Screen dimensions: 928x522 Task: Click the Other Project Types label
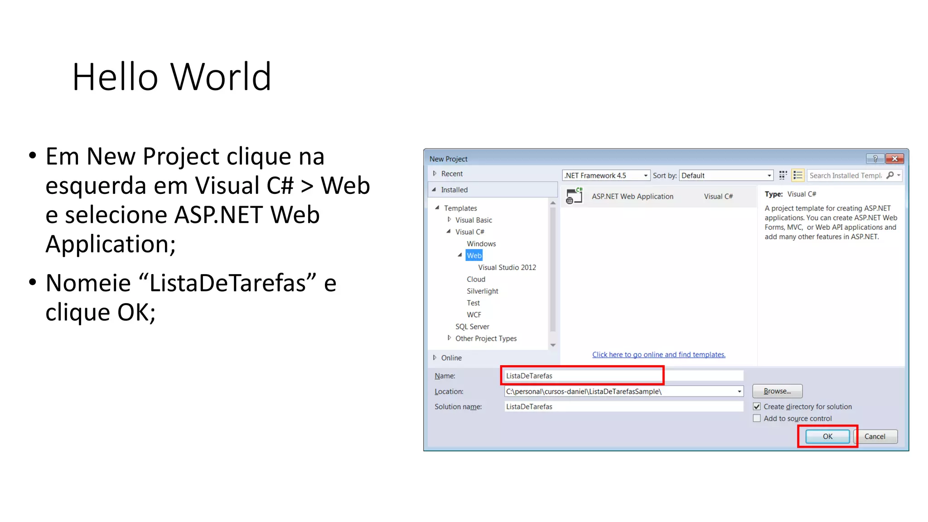click(486, 338)
